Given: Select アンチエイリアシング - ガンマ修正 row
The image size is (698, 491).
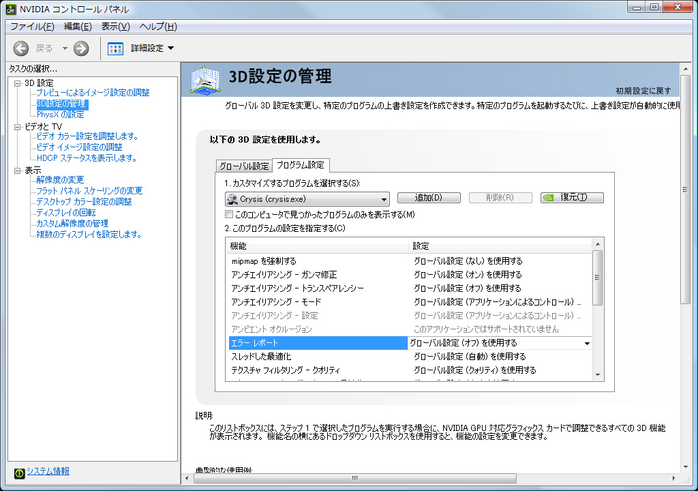Looking at the screenshot, I should click(x=408, y=275).
